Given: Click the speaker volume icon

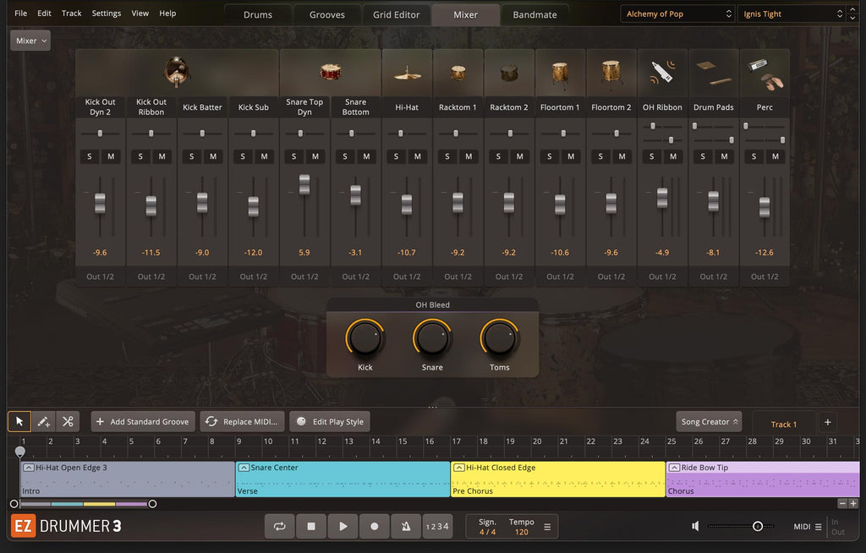Looking at the screenshot, I should pyautogui.click(x=695, y=526).
